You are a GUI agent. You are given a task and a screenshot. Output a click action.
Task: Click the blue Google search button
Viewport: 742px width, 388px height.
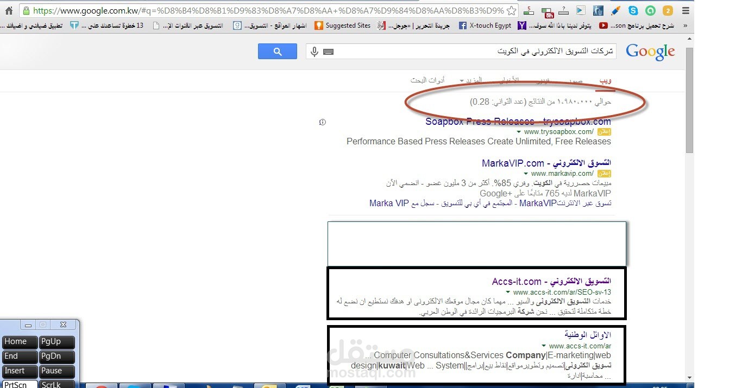(278, 52)
